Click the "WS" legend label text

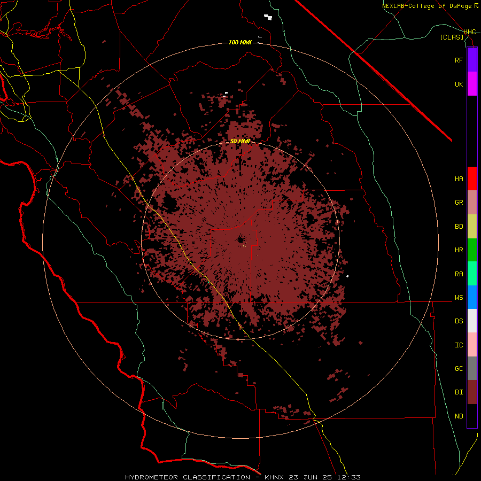459,298
